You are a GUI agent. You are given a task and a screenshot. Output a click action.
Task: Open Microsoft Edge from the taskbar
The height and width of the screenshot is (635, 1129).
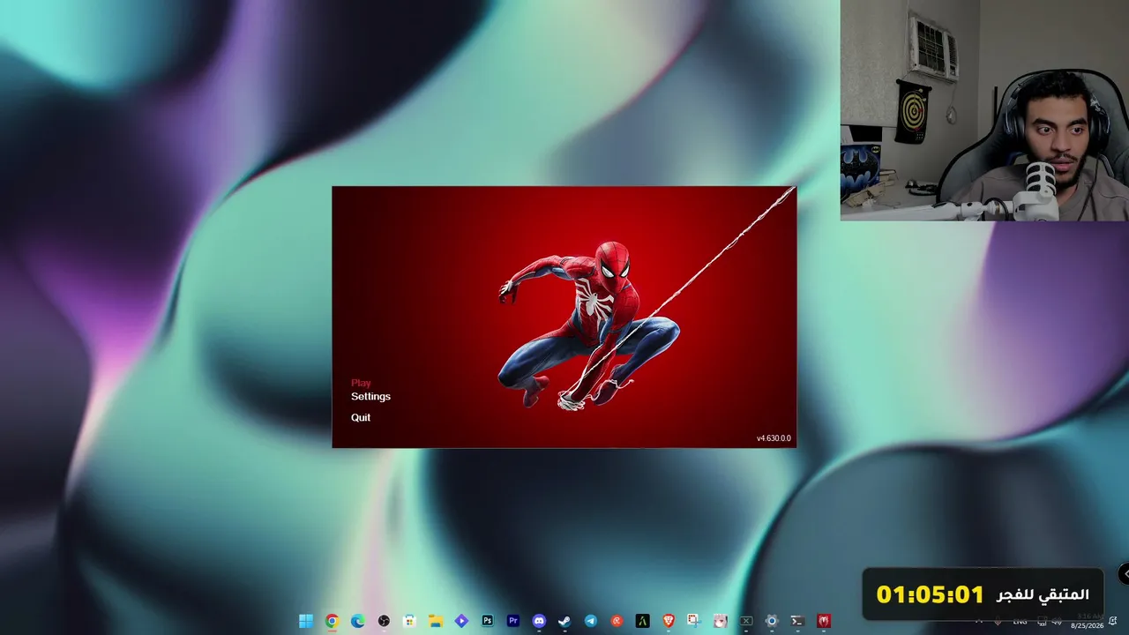pyautogui.click(x=357, y=621)
